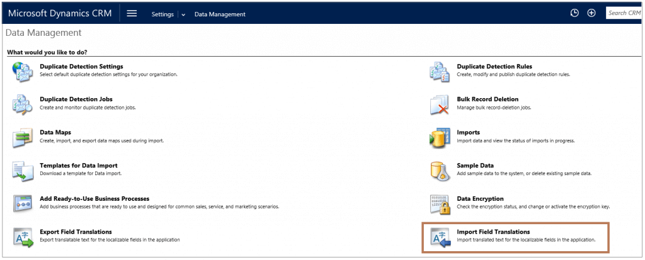Click 'Download a template for Data import.' text
Viewport: 645px width, 260px height.
coord(81,174)
